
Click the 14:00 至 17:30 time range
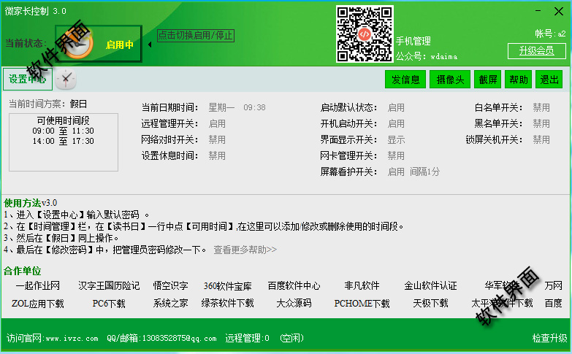click(63, 141)
